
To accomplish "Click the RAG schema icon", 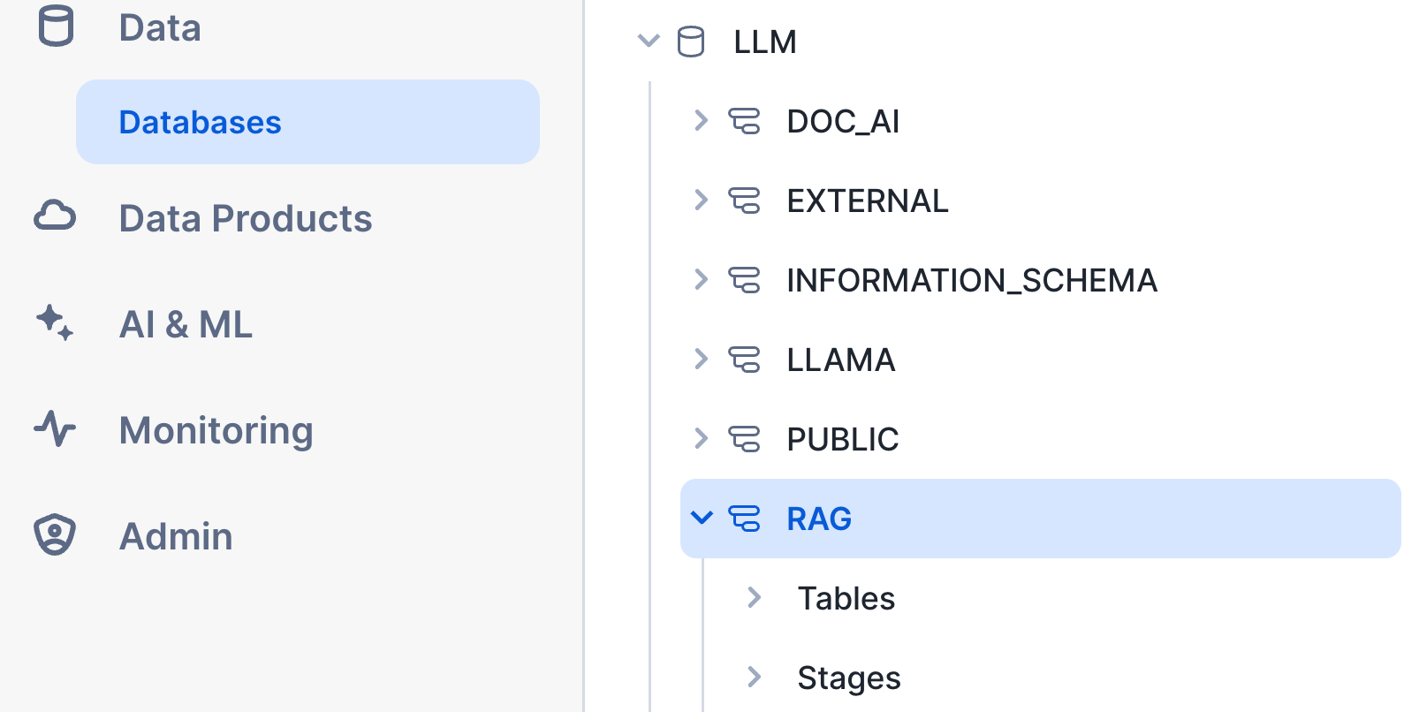I will point(744,519).
